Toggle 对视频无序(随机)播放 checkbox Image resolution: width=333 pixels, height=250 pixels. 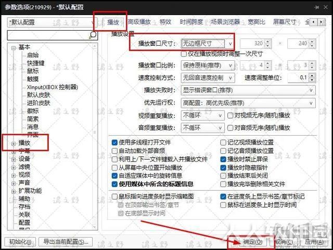230,116
